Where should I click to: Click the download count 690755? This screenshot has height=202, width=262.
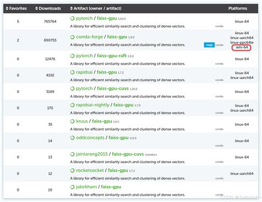(x=50, y=40)
